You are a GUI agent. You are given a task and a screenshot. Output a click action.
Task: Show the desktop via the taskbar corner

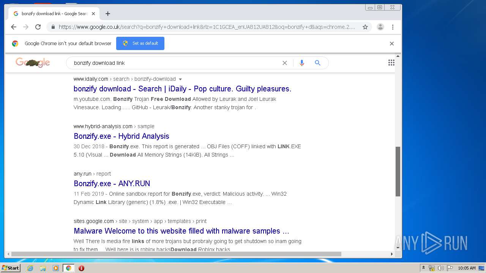(x=482, y=268)
